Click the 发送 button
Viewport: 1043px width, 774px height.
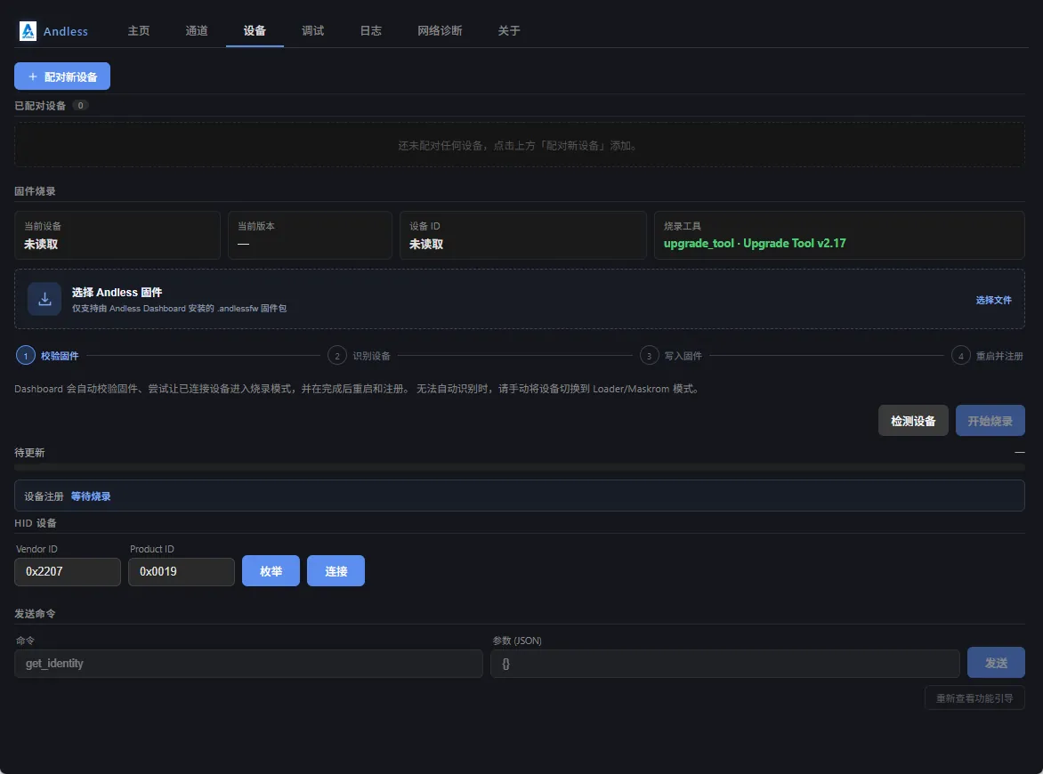(996, 663)
